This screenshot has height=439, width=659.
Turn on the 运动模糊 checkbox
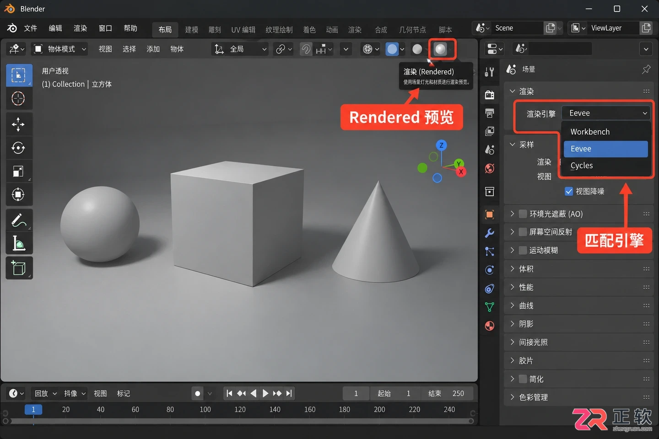tap(523, 250)
